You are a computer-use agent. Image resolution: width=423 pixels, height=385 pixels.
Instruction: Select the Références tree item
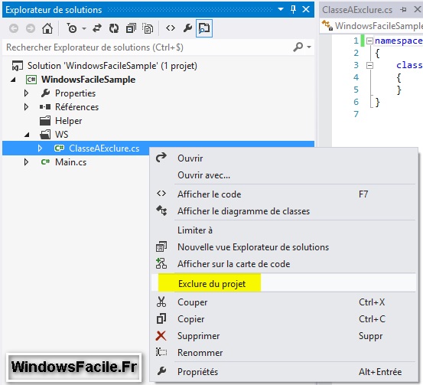coord(77,107)
